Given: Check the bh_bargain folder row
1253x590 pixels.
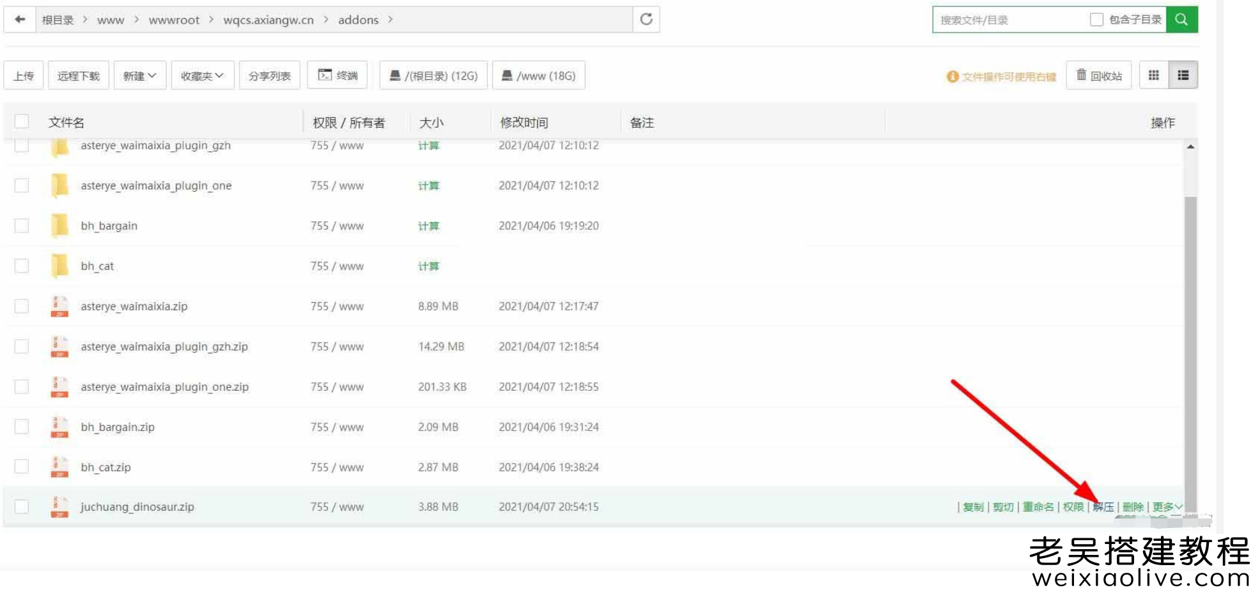Looking at the screenshot, I should [x=22, y=226].
